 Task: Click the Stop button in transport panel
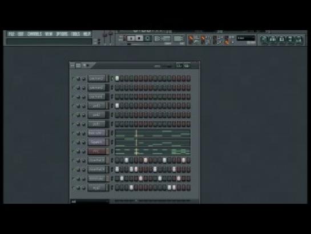point(139,38)
